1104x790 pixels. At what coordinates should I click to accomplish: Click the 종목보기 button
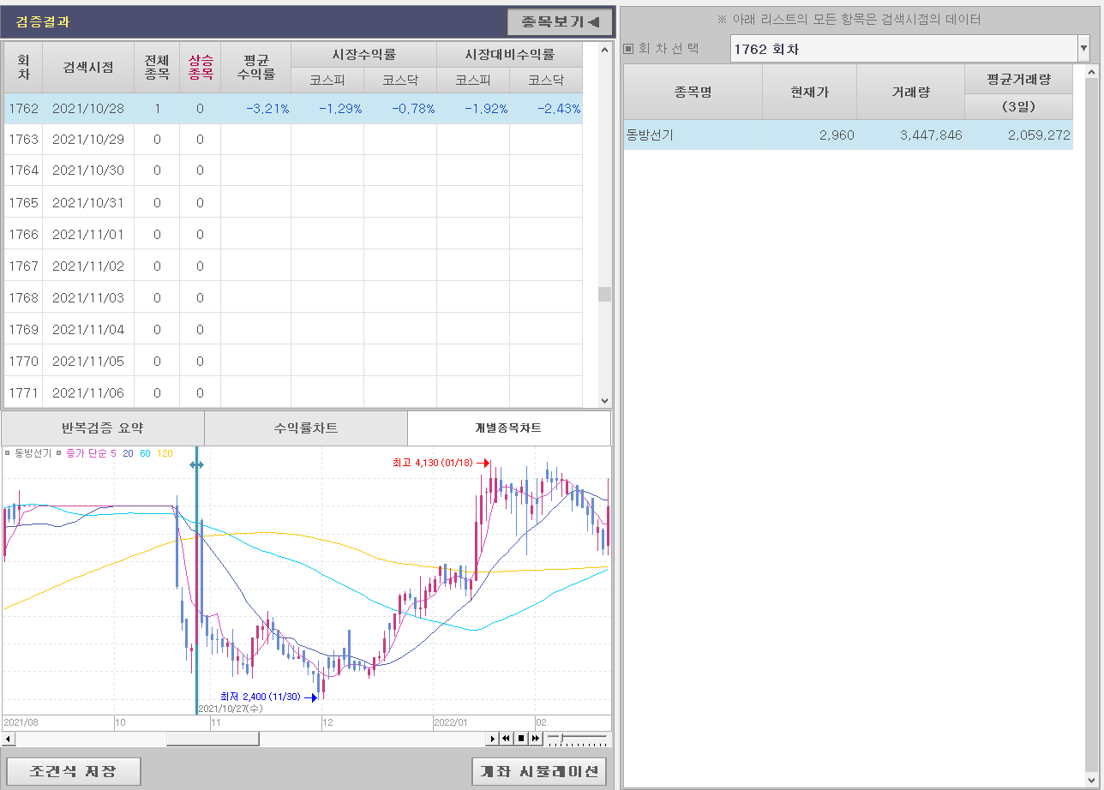tap(560, 21)
